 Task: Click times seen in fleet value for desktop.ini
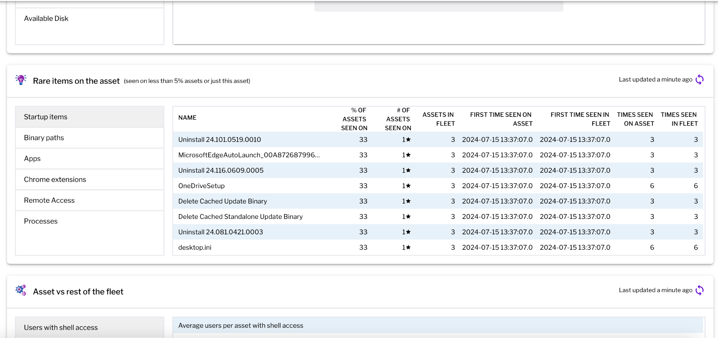696,247
